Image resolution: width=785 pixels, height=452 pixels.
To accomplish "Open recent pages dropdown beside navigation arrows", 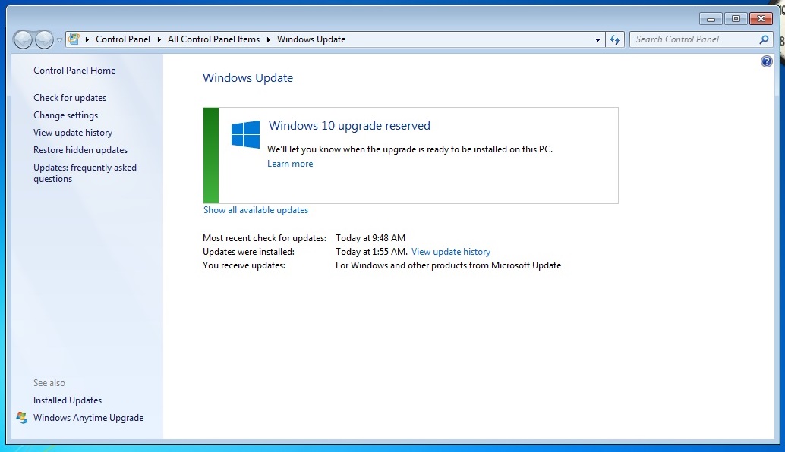I will 59,39.
